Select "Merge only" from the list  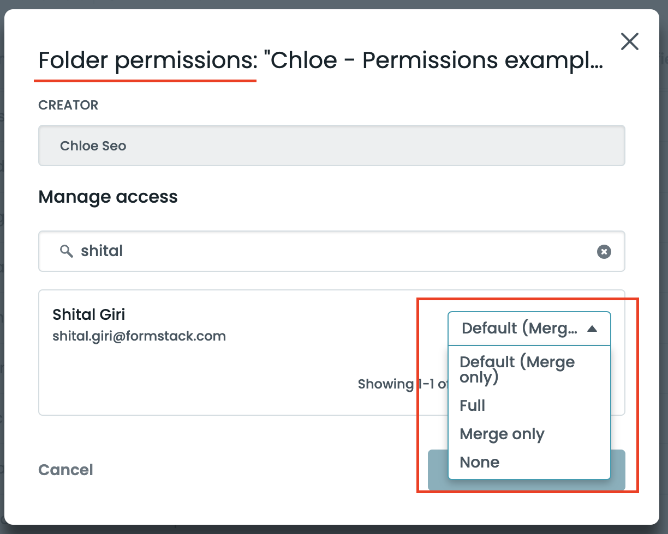pyautogui.click(x=502, y=434)
